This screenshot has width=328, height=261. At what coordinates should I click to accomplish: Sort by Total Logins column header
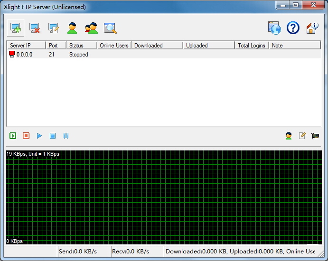pyautogui.click(x=252, y=46)
